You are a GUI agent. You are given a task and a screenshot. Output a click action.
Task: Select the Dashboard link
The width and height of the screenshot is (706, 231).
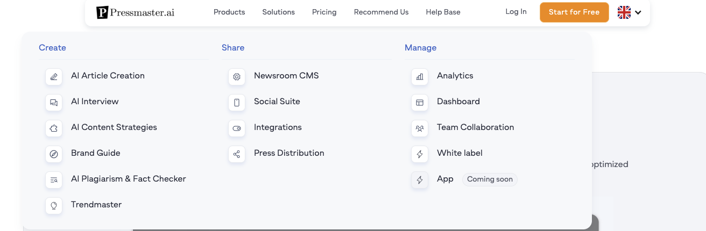458,102
